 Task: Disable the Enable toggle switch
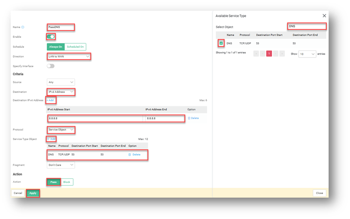(x=51, y=37)
